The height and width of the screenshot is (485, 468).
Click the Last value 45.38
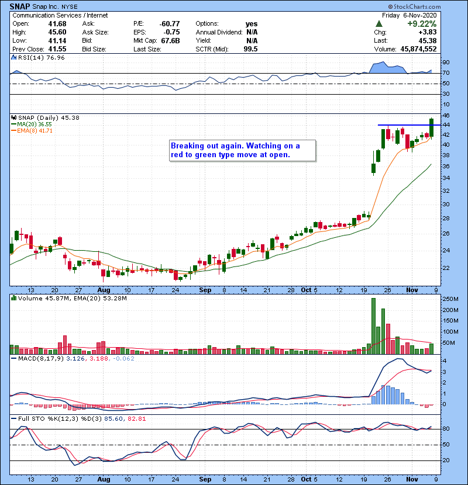(x=428, y=40)
